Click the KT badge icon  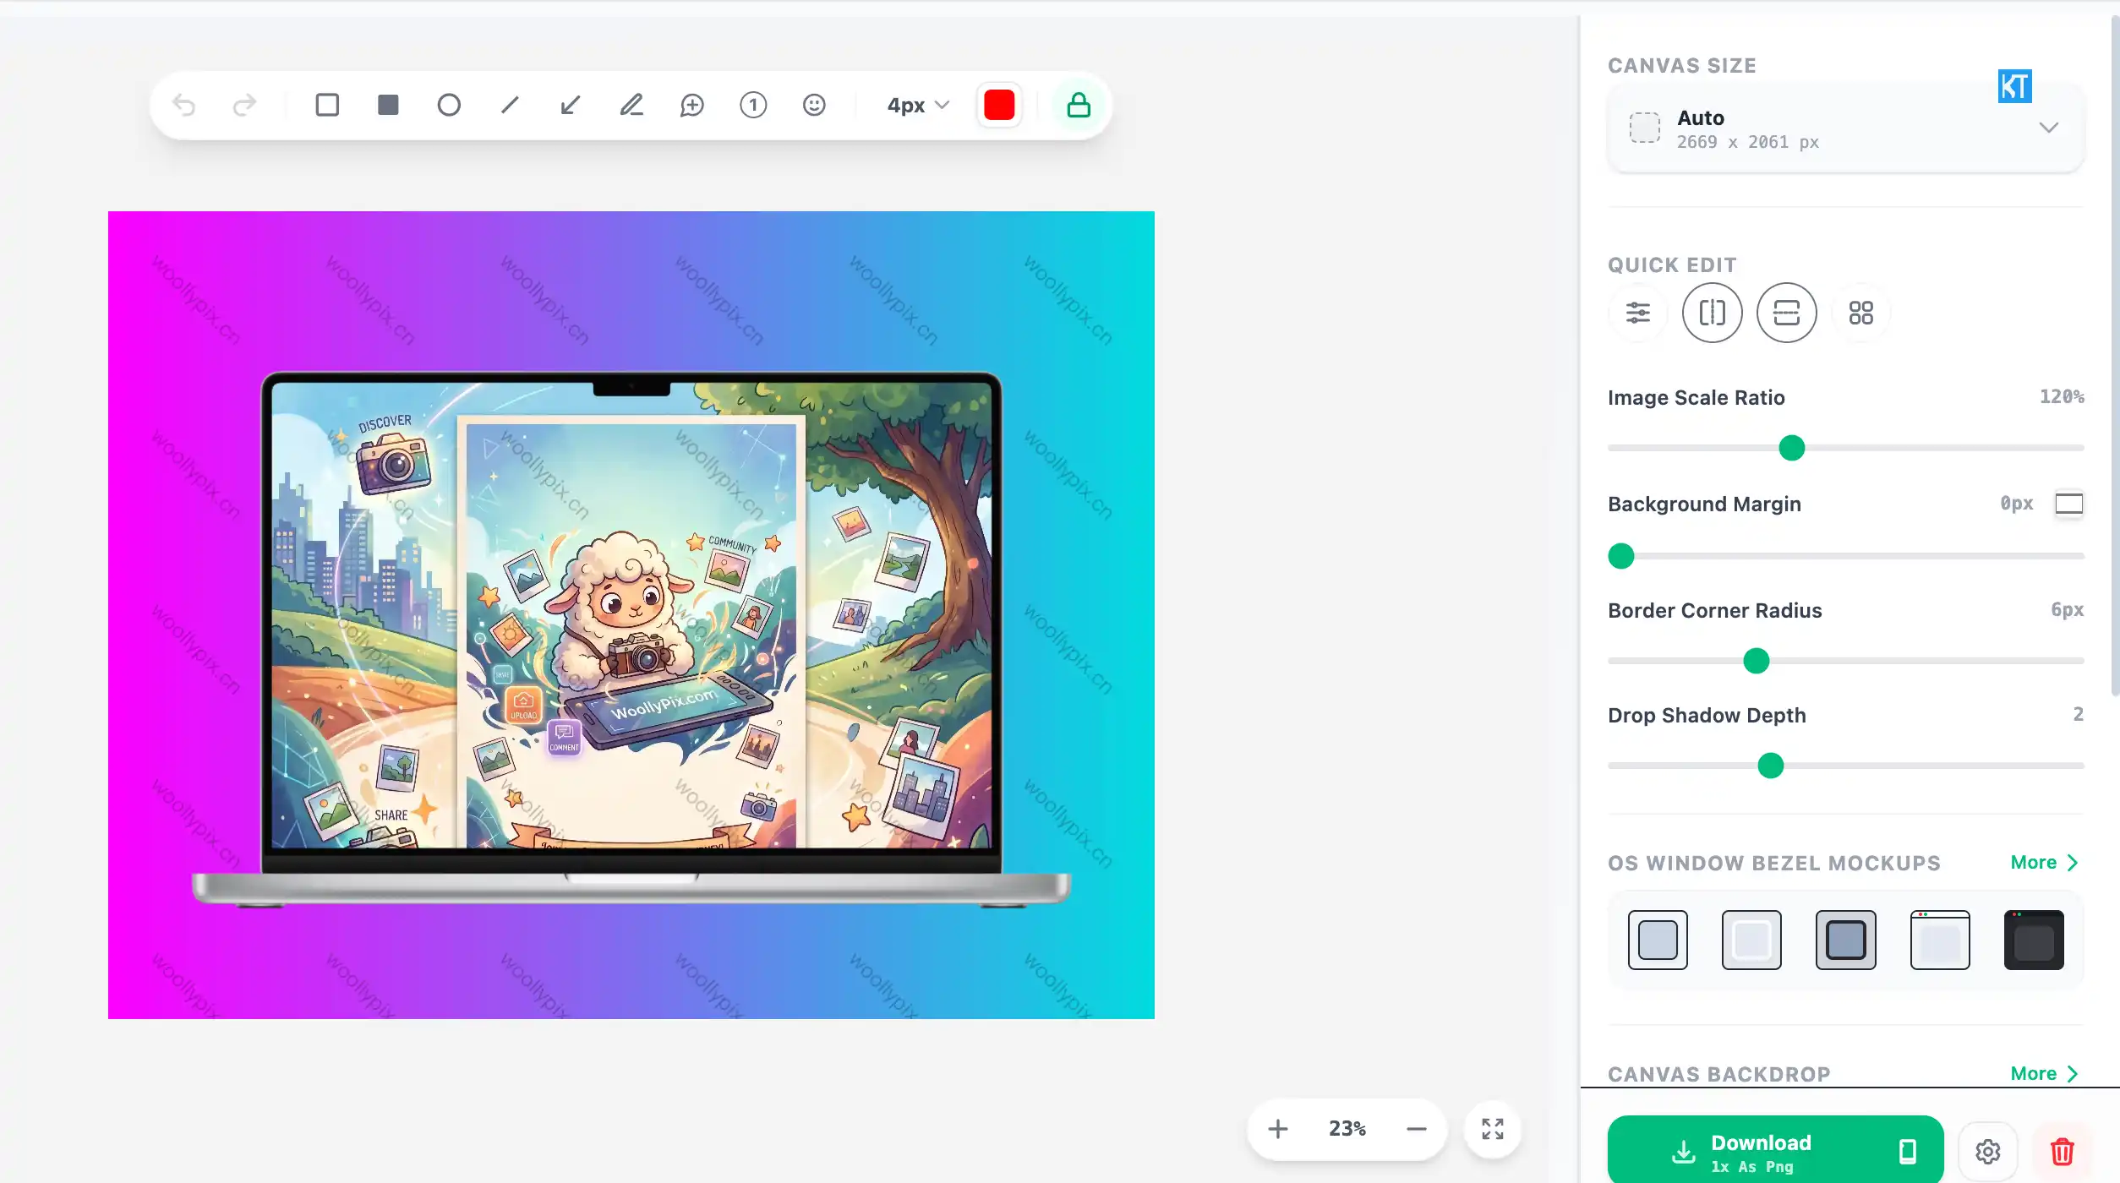pyautogui.click(x=2014, y=86)
